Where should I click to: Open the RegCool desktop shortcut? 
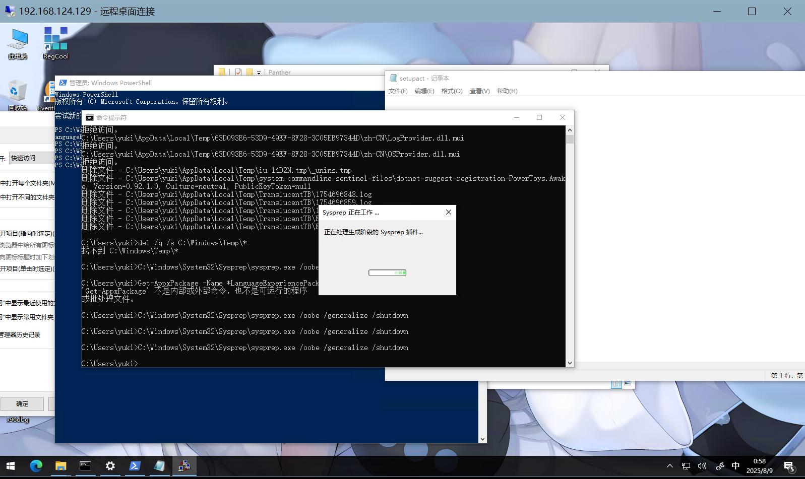tap(55, 43)
